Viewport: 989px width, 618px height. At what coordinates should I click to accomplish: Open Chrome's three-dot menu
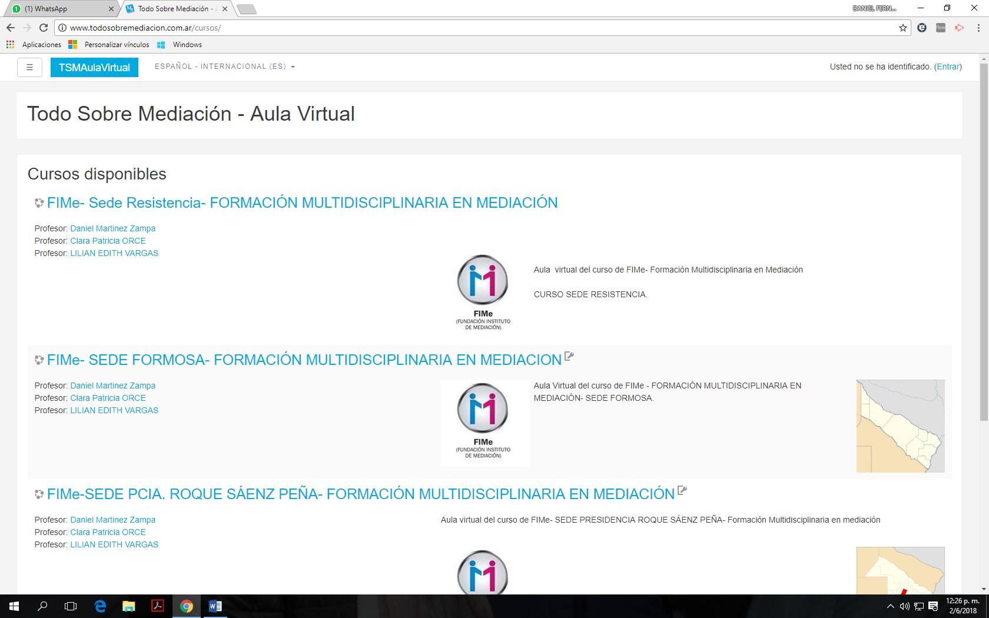click(x=978, y=28)
